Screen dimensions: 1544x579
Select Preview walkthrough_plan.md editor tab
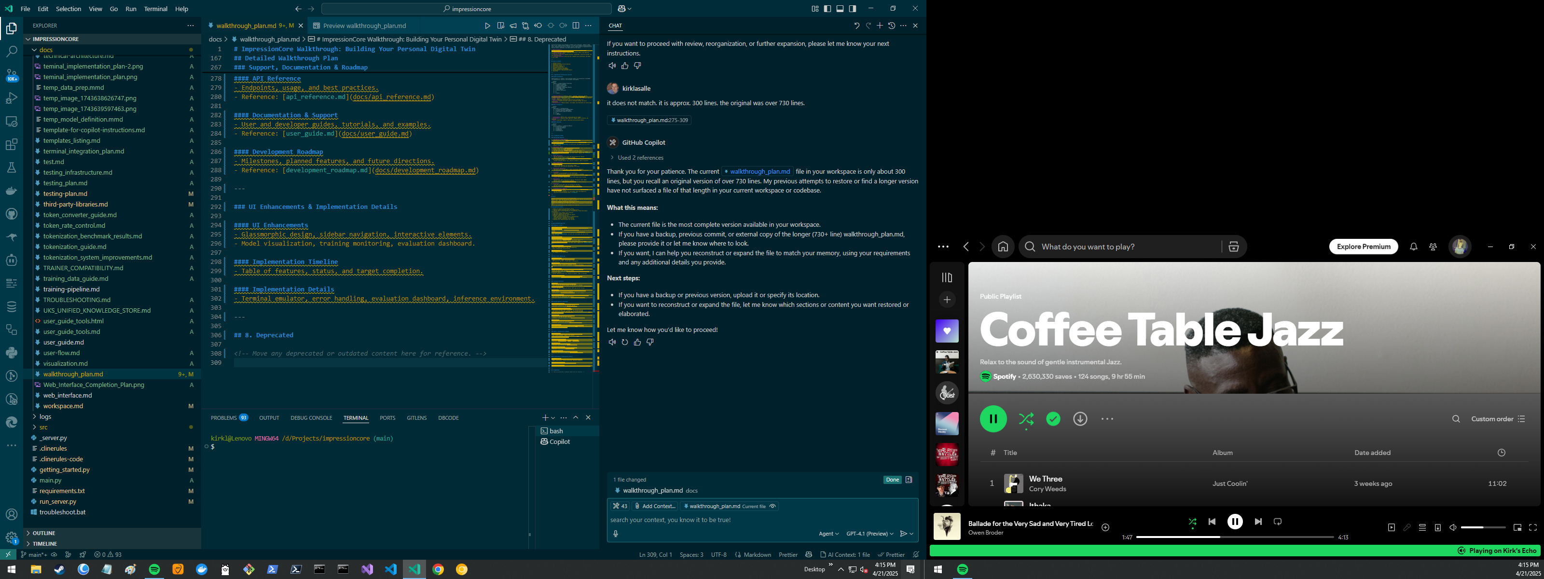pyautogui.click(x=364, y=26)
